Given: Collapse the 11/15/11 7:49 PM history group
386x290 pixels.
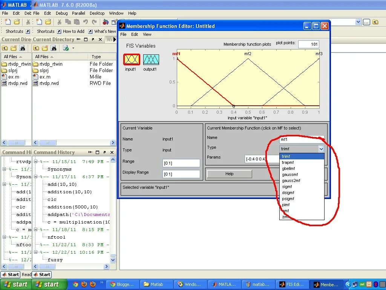Looking at the screenshot, I should [36, 162].
